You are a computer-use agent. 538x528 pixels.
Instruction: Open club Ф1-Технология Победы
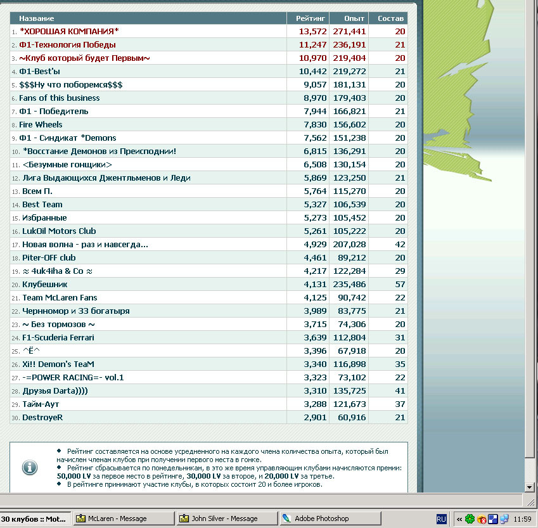point(67,44)
